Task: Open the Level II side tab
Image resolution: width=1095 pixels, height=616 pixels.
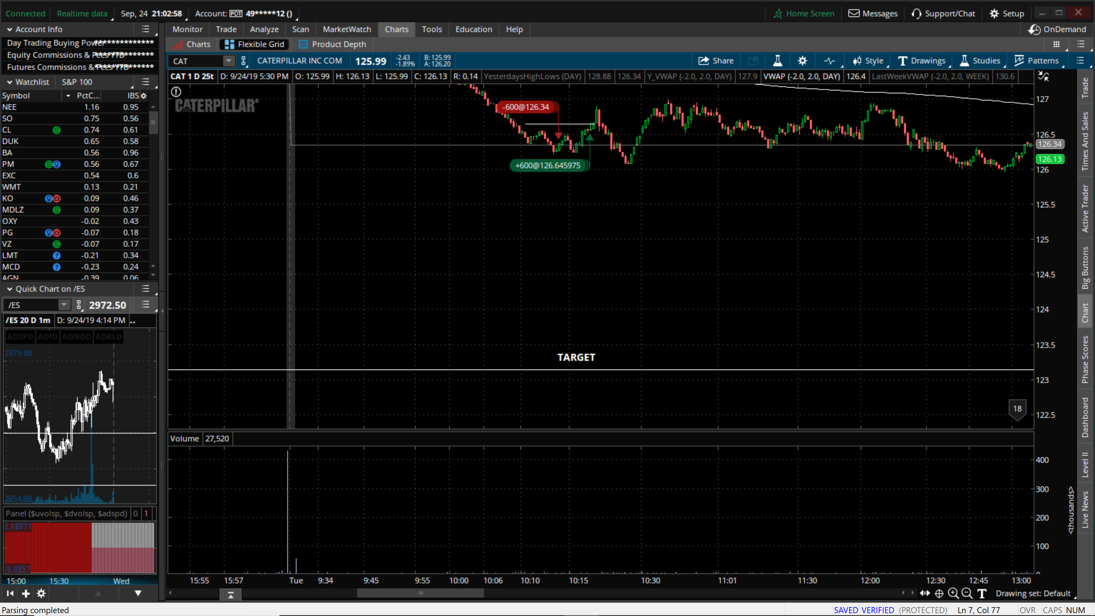Action: pos(1085,465)
